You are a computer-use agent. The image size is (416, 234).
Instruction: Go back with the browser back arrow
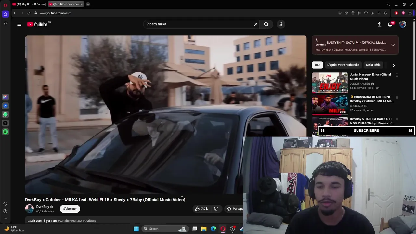pyautogui.click(x=14, y=13)
